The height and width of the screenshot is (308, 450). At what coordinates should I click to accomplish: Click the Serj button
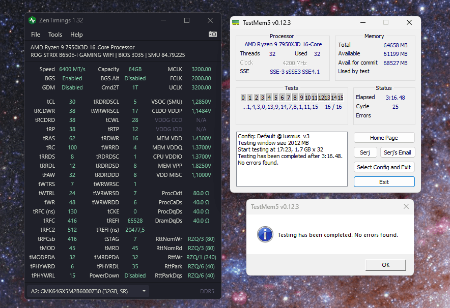(365, 152)
